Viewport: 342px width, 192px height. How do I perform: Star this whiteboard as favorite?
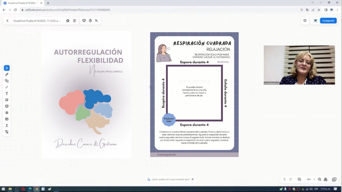point(68,21)
